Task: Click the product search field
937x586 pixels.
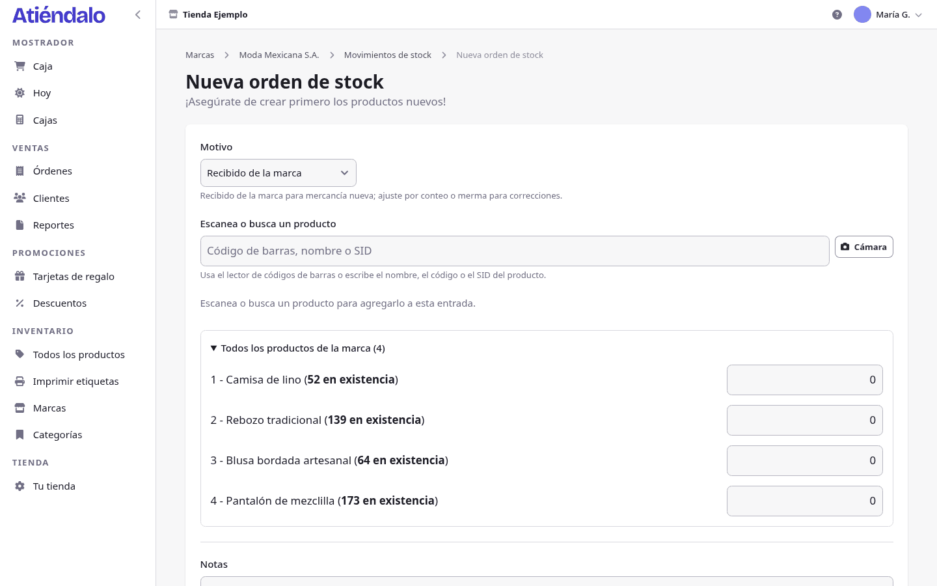Action: click(515, 251)
